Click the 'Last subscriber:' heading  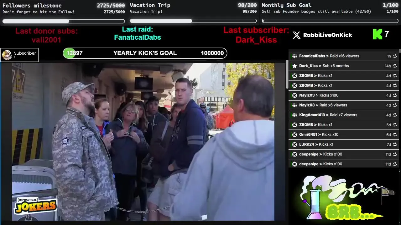pos(256,30)
